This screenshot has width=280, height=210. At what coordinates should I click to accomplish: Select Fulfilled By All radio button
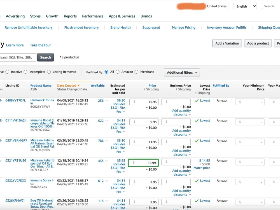[x=106, y=72]
